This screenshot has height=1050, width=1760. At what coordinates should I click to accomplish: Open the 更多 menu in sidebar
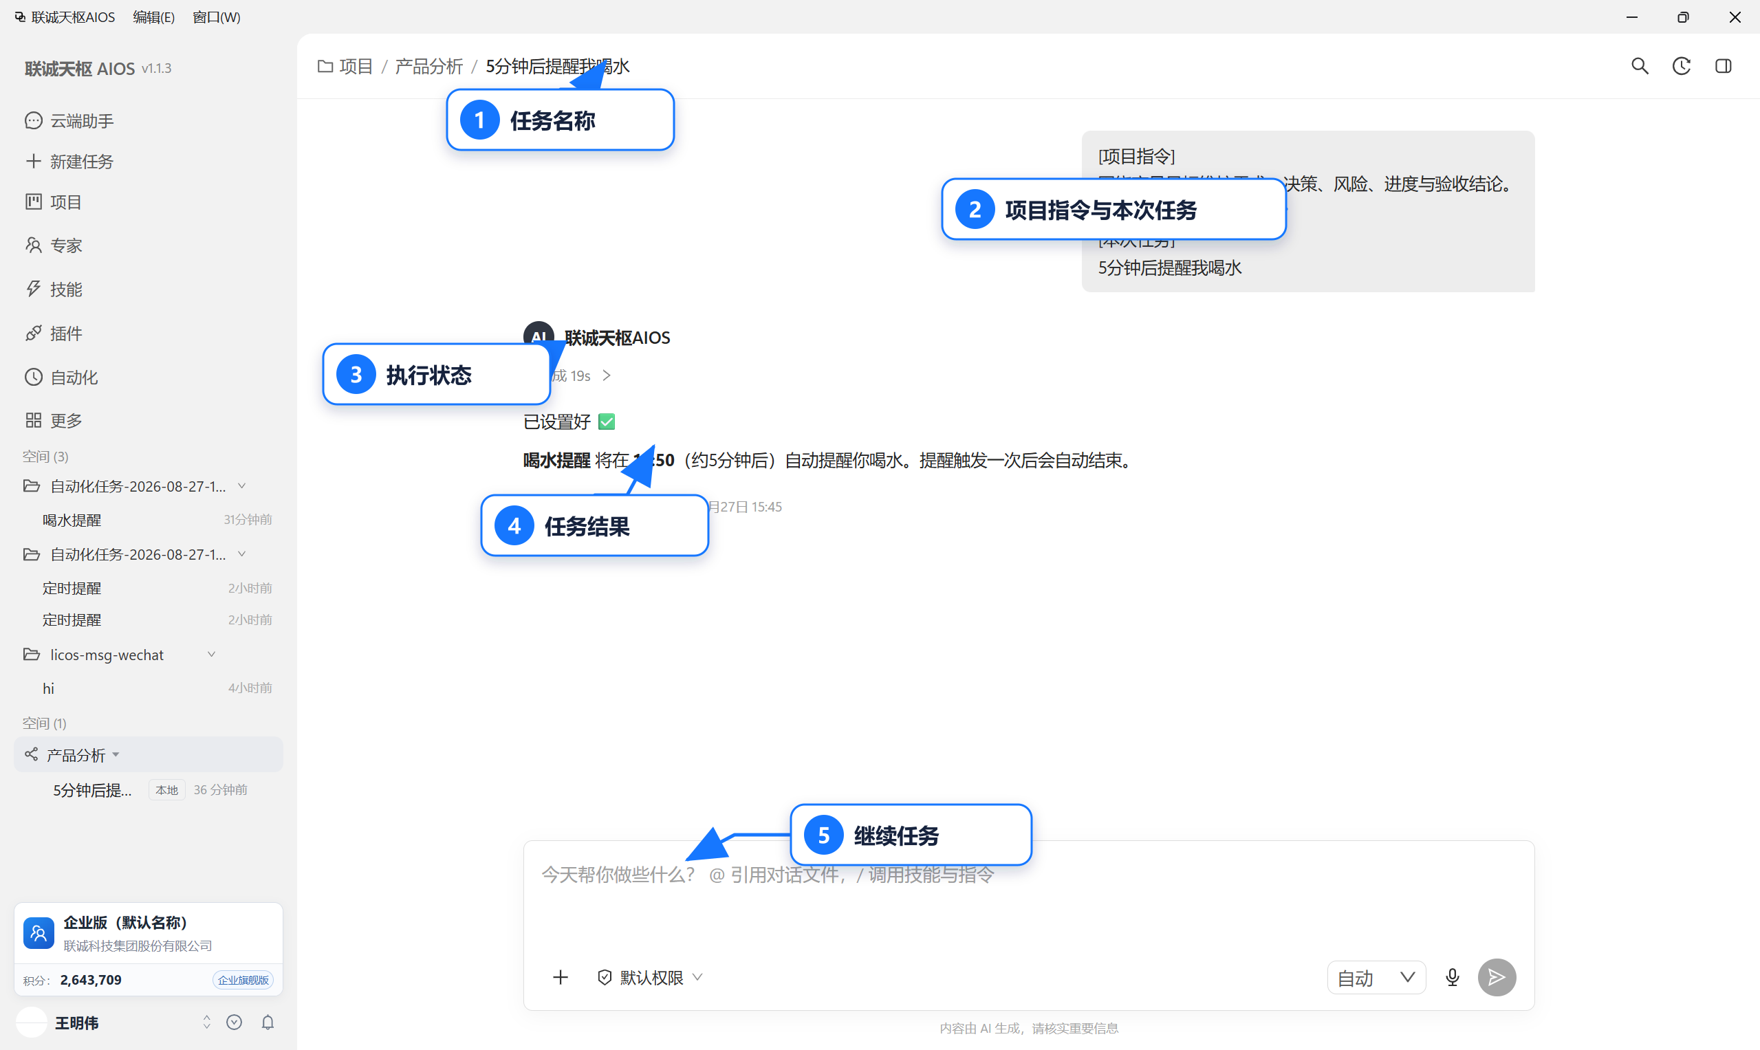54,420
